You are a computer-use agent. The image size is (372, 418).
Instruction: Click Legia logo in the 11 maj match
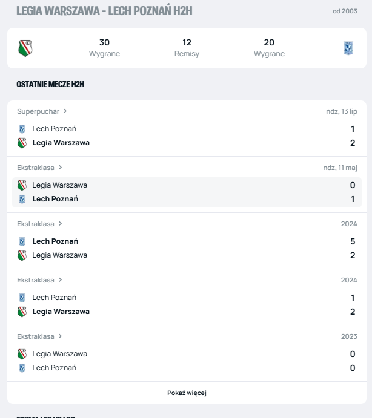click(x=22, y=185)
